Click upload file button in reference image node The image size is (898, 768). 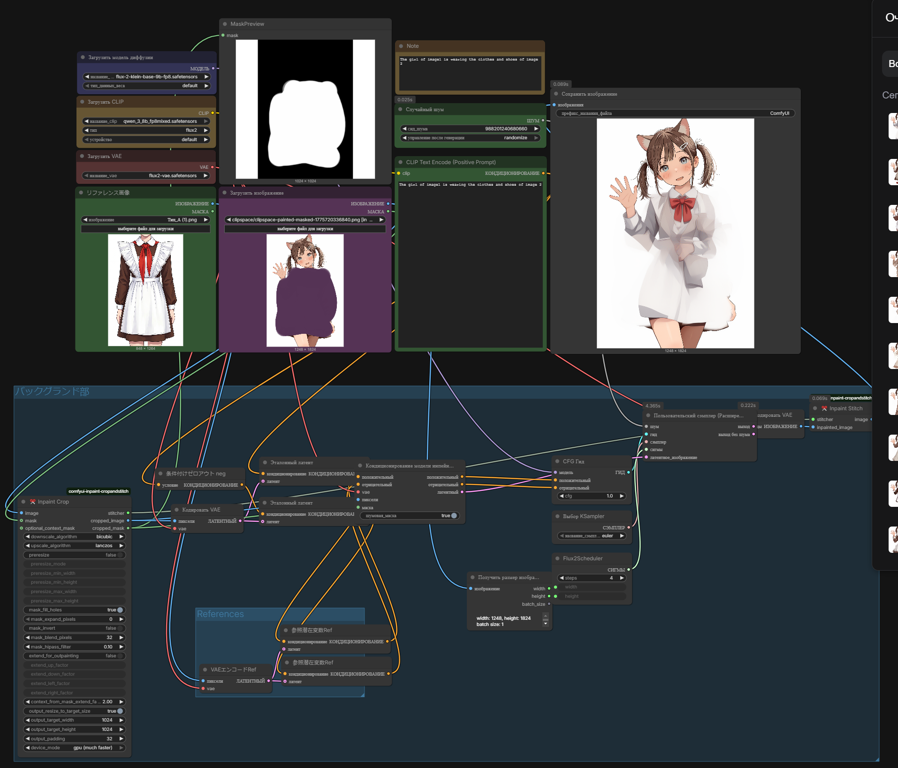[x=145, y=229]
